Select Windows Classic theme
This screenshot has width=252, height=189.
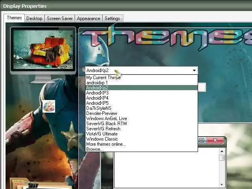(141, 139)
